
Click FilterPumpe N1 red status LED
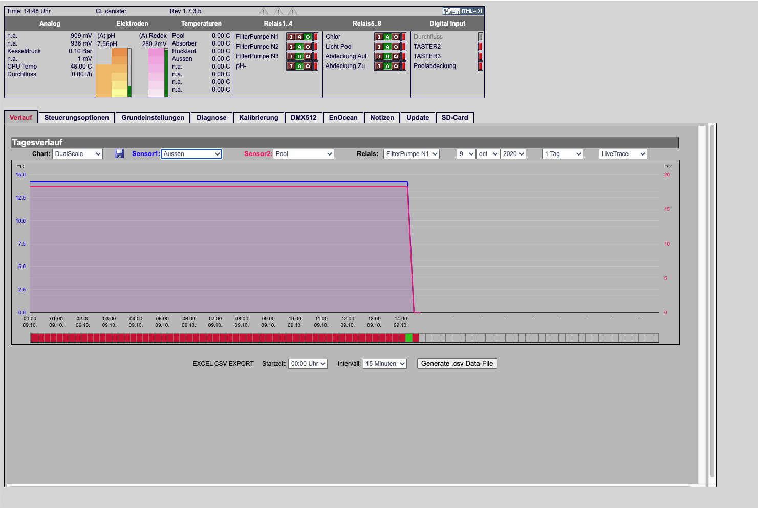pos(316,37)
